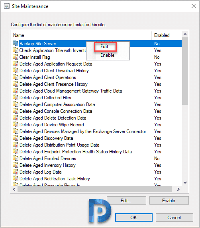Click the horizontal scrollbar left arrow
This screenshot has height=228, width=200.
point(14,189)
